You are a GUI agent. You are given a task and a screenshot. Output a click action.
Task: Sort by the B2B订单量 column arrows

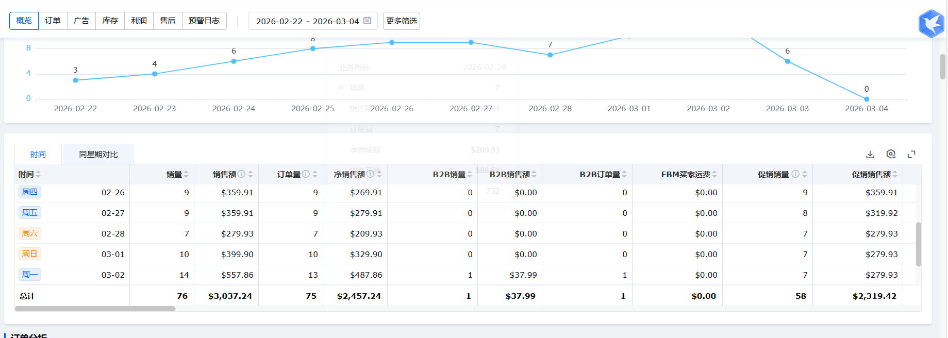(624, 175)
